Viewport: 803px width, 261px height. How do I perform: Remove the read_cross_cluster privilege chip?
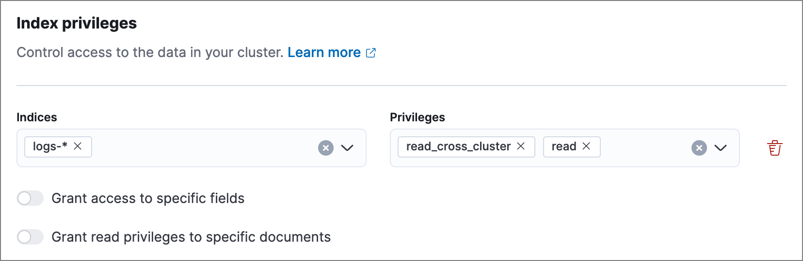tap(521, 146)
